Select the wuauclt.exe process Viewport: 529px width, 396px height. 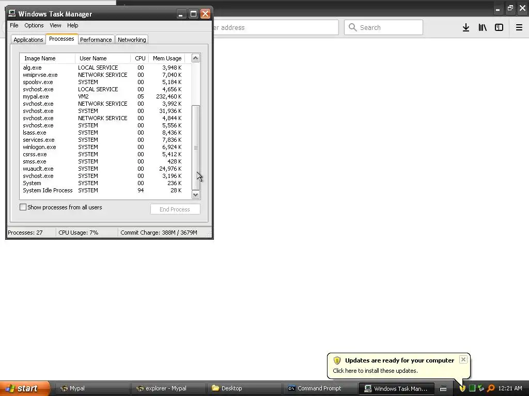coord(102,169)
